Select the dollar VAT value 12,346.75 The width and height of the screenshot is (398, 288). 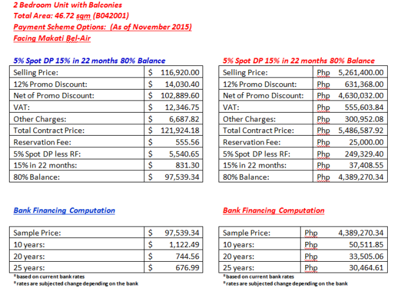click(174, 107)
